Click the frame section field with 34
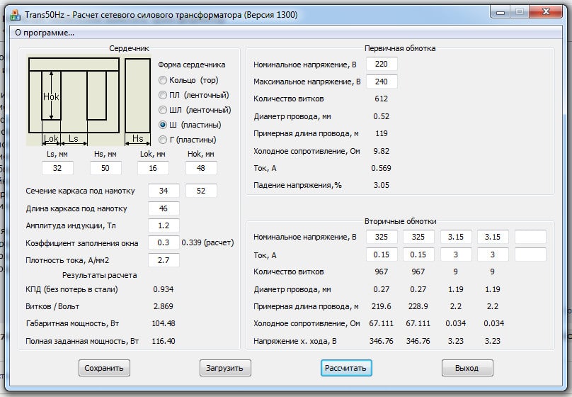The height and width of the screenshot is (397, 572). [164, 191]
